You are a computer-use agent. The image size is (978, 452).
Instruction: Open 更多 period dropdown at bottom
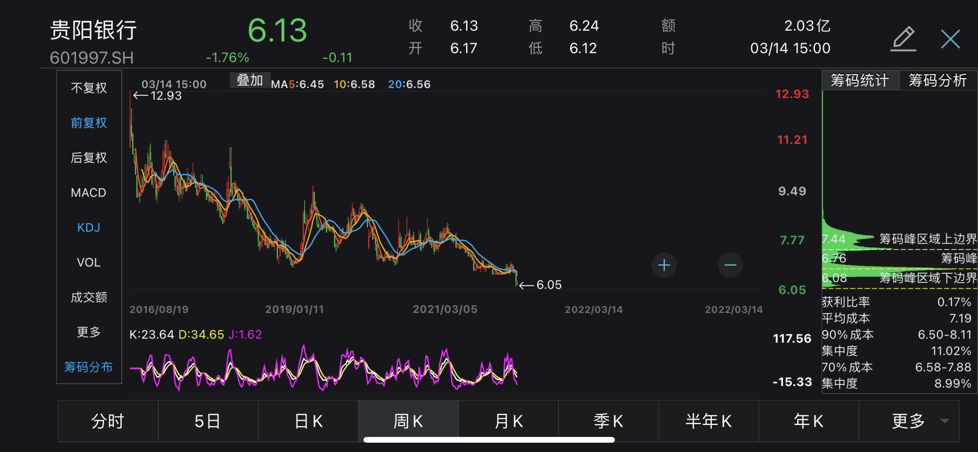coord(908,421)
